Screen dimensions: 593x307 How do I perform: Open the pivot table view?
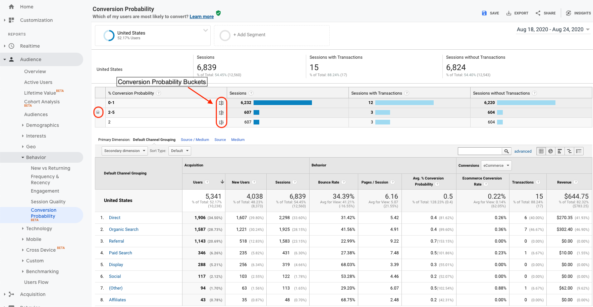(579, 151)
